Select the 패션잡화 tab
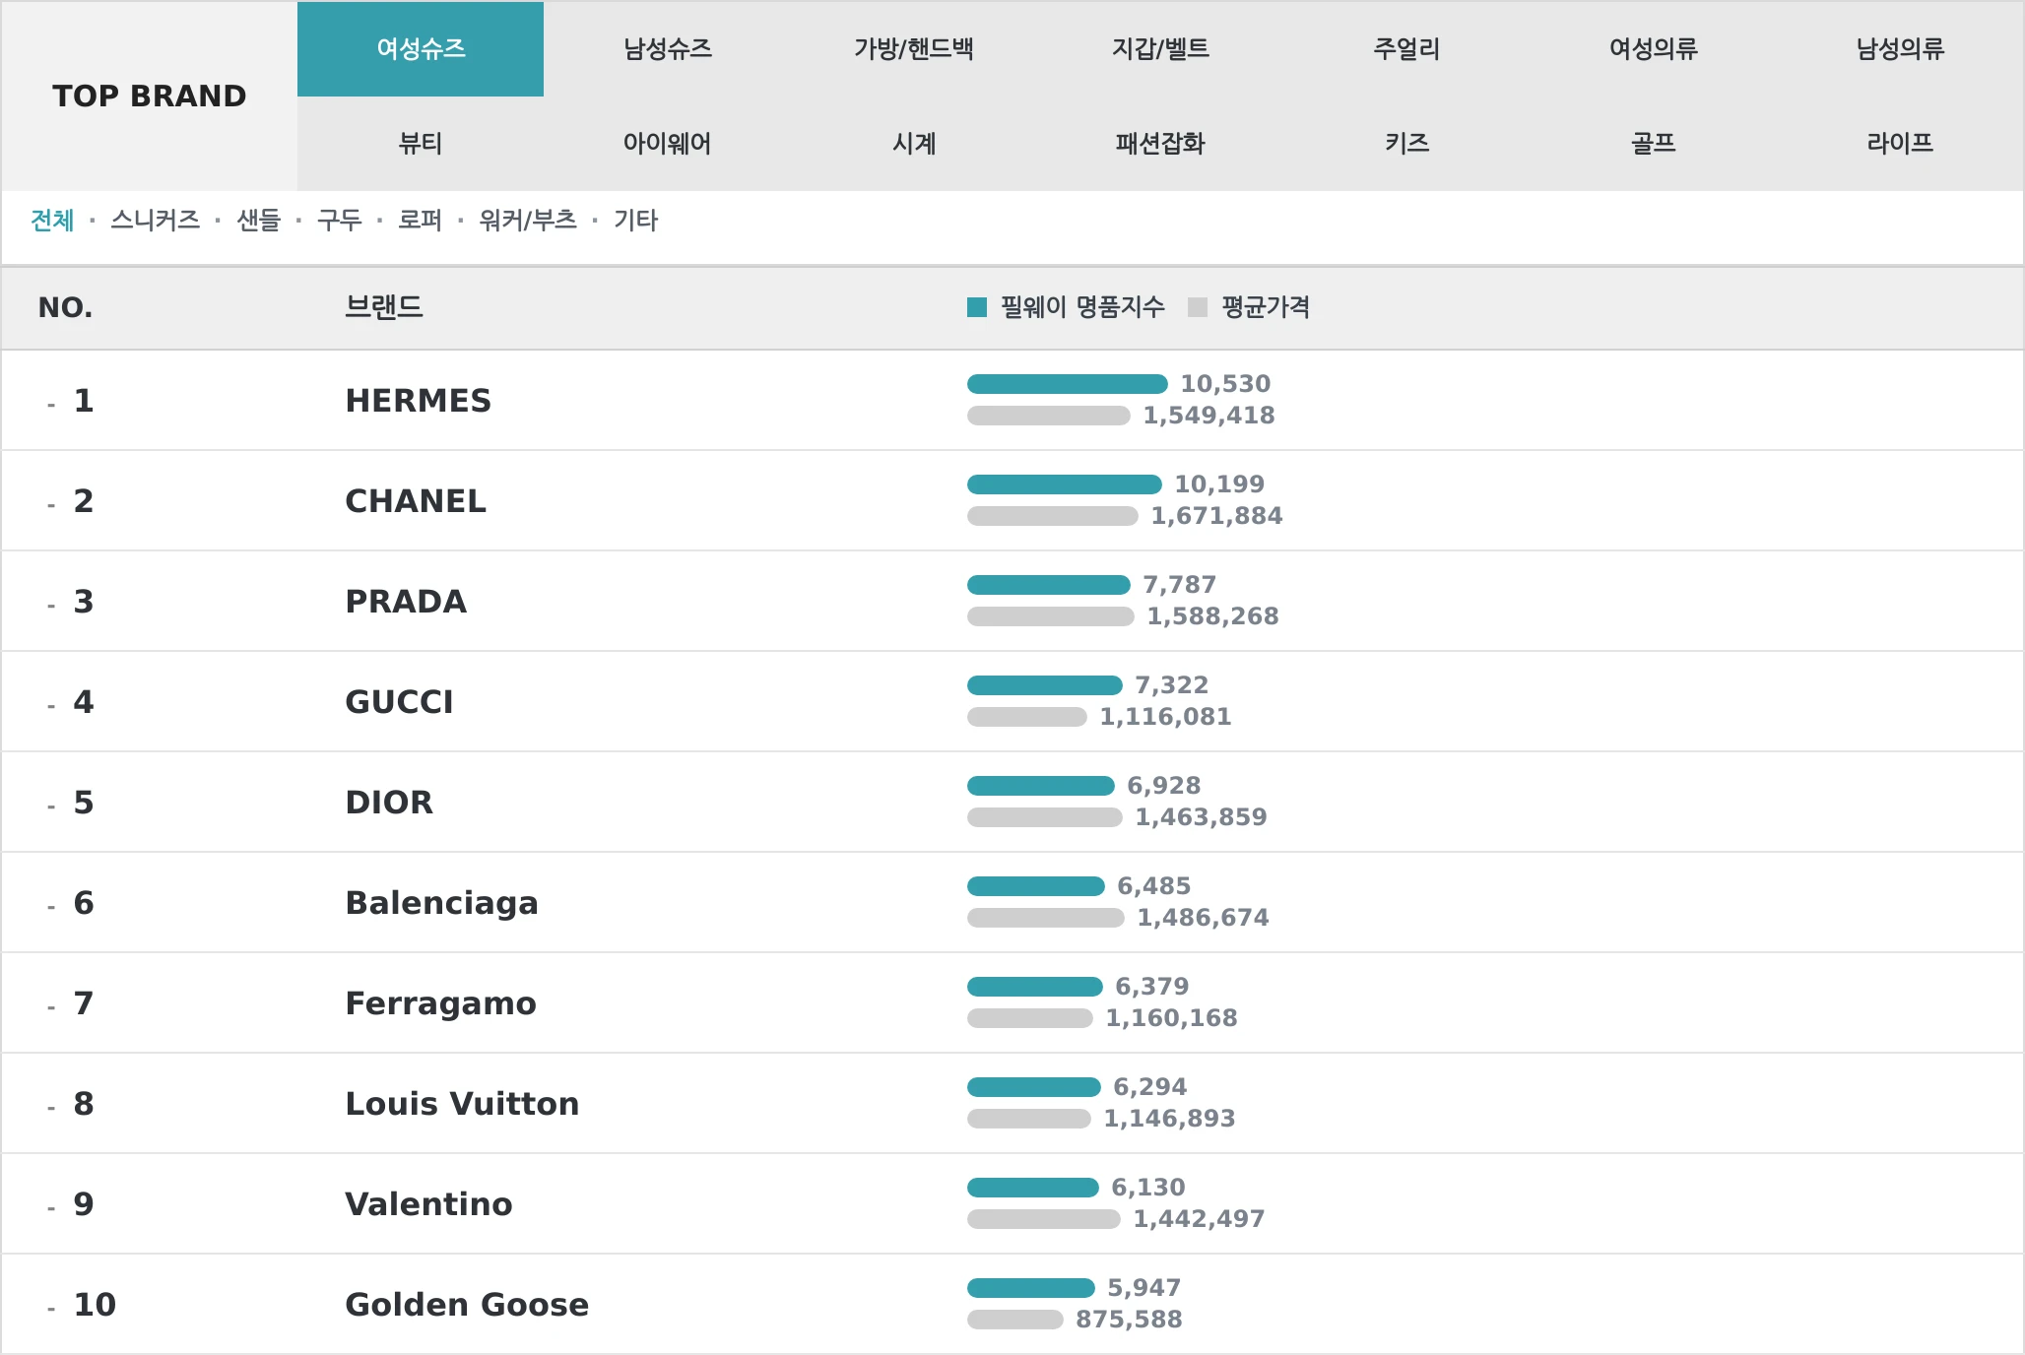2025x1355 pixels. coord(1160,144)
